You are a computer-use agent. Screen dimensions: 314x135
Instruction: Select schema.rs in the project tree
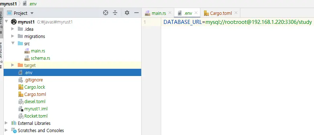pyautogui.click(x=40, y=58)
